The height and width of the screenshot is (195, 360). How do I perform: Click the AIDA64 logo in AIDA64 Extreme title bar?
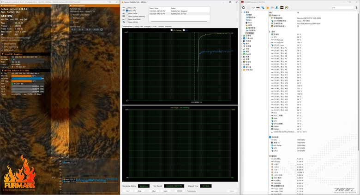(x=242, y=2)
